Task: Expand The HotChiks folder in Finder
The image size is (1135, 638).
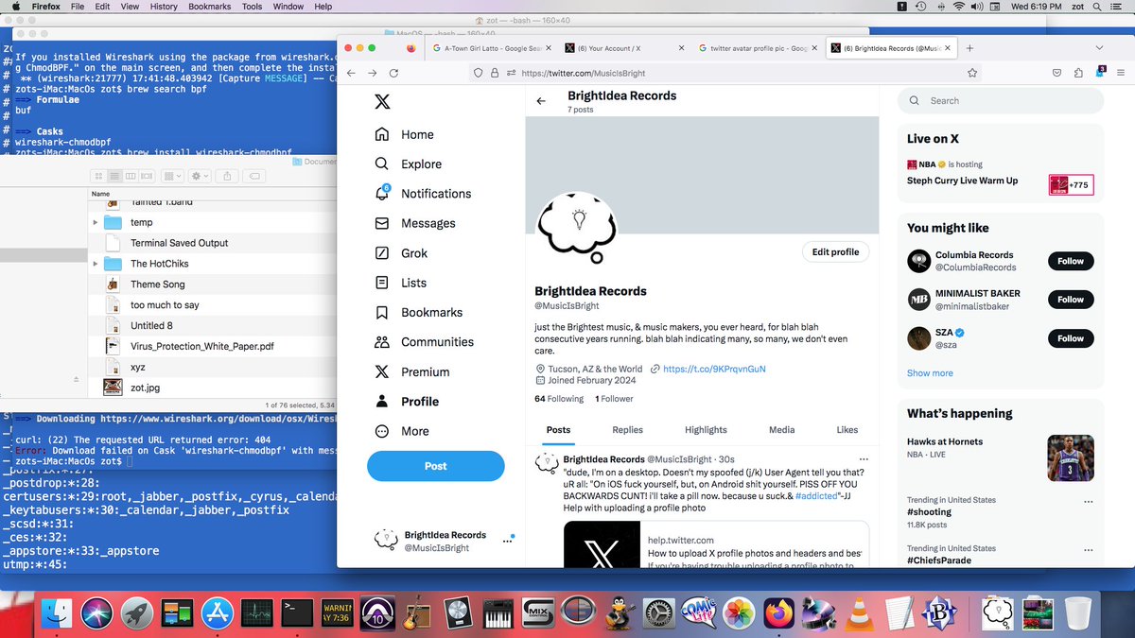Action: tap(96, 264)
